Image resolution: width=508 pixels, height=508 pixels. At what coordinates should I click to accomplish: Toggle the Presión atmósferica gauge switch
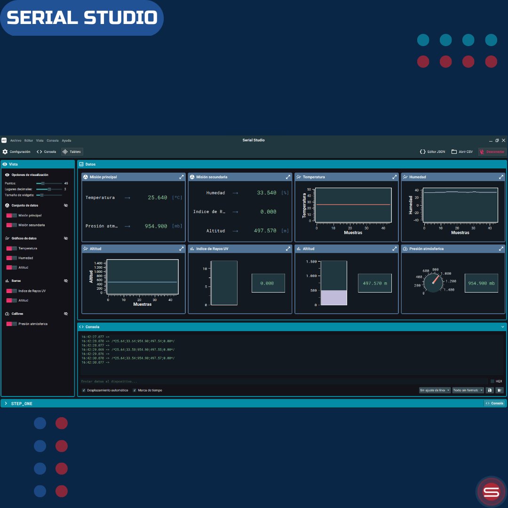pyautogui.click(x=11, y=324)
